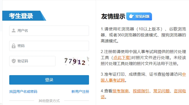Click the 其他登录方式 divider label

tap(49, 101)
